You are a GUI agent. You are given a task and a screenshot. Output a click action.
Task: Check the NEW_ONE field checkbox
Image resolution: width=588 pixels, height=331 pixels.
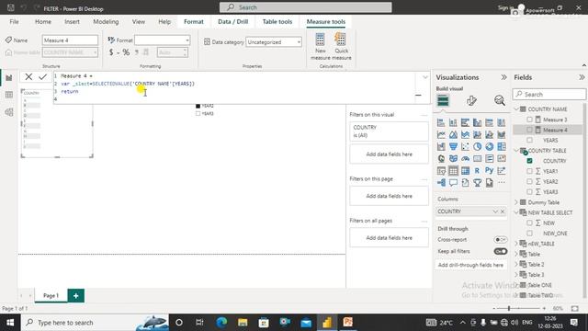click(529, 233)
